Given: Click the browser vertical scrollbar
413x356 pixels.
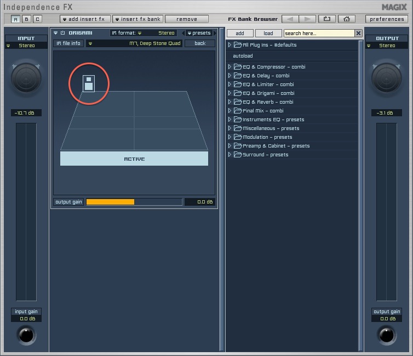Looking at the screenshot, I should 361,195.
